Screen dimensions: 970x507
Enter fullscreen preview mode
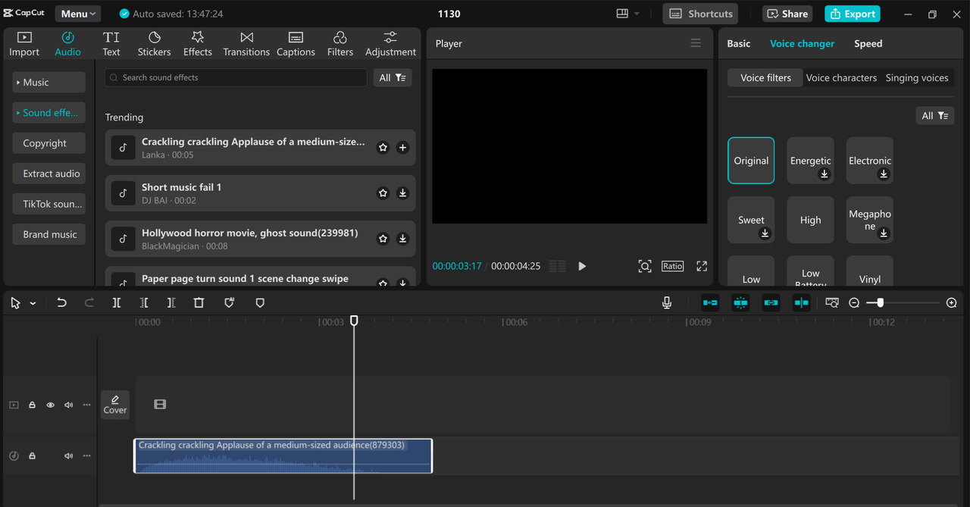(x=702, y=266)
